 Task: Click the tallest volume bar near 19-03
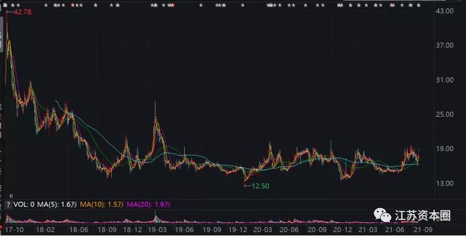tap(155, 217)
